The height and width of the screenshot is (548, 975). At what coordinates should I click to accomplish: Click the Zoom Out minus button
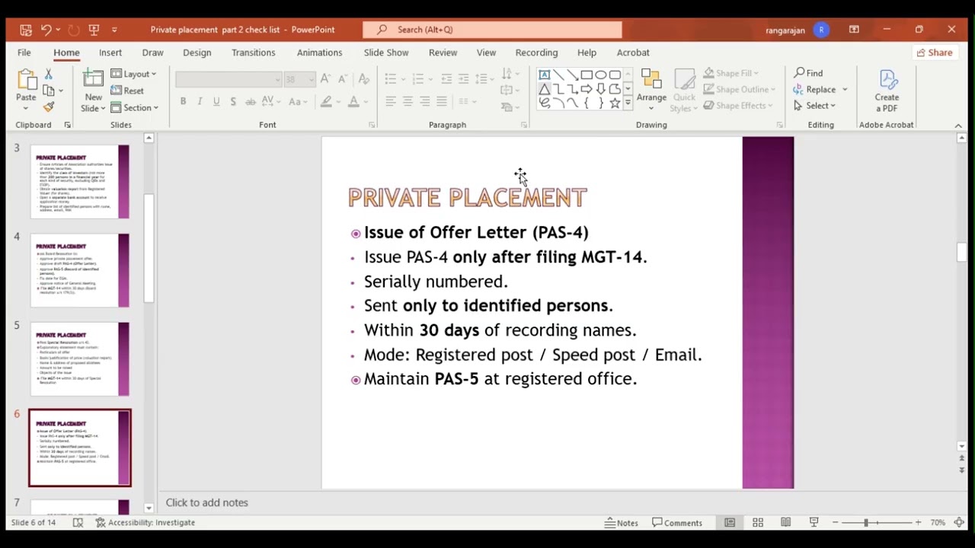[836, 522]
